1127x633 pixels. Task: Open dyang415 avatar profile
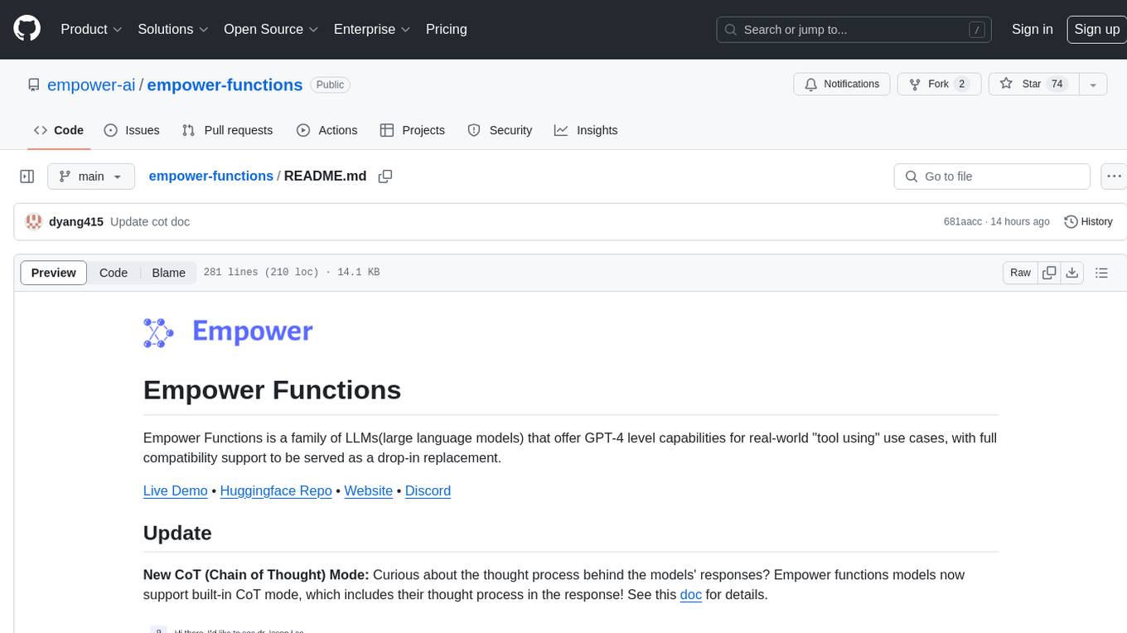click(x=34, y=221)
